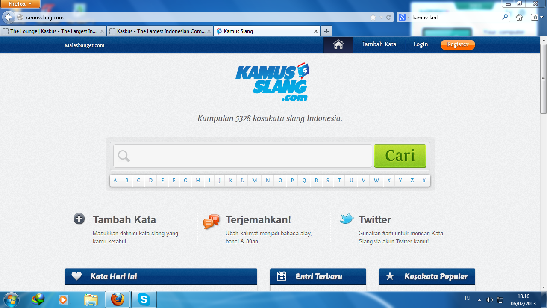Reload the page using the refresh icon
547x308 pixels.
coord(389,18)
